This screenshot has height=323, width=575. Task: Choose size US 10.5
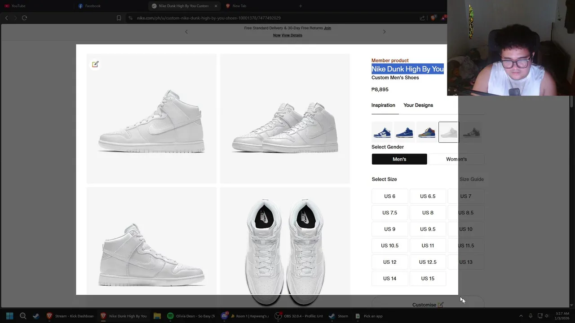click(390, 245)
